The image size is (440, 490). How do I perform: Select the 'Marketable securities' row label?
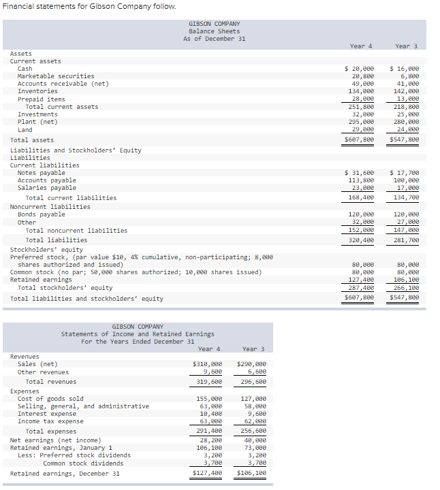56,76
